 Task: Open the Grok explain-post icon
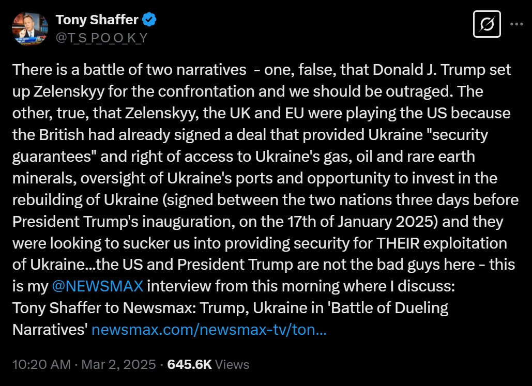[487, 24]
